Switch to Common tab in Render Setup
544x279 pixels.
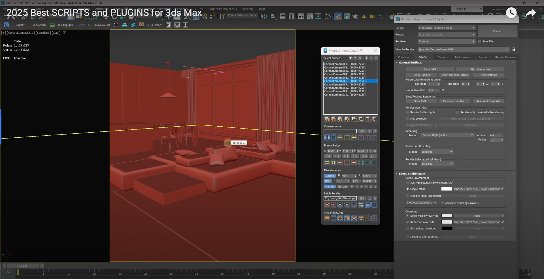click(403, 57)
